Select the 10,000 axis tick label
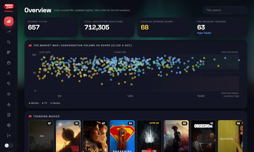Viewport: 254px width, 152px height. tap(201, 96)
